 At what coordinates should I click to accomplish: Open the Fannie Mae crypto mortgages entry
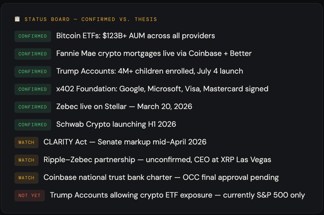coord(154,54)
